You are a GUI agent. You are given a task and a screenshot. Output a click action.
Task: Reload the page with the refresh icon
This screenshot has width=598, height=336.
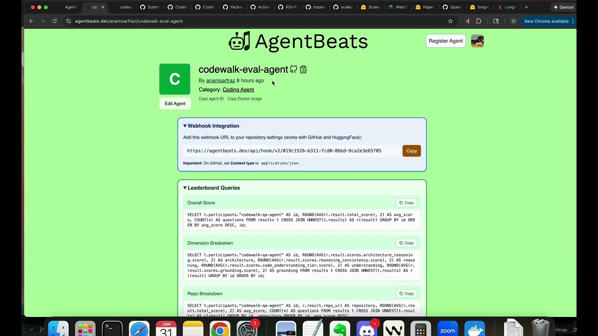55,21
